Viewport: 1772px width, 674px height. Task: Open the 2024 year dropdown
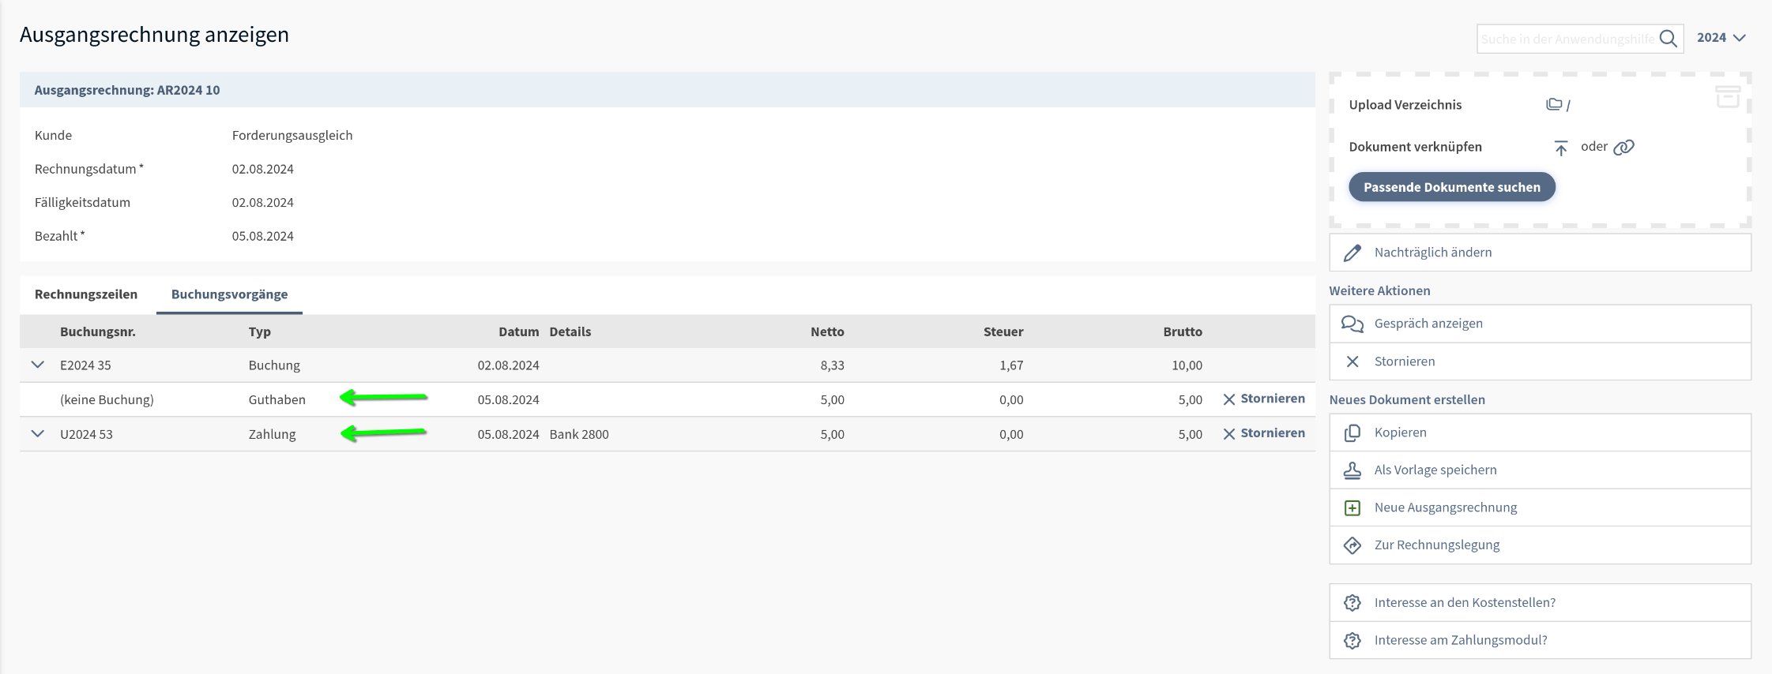point(1721,38)
